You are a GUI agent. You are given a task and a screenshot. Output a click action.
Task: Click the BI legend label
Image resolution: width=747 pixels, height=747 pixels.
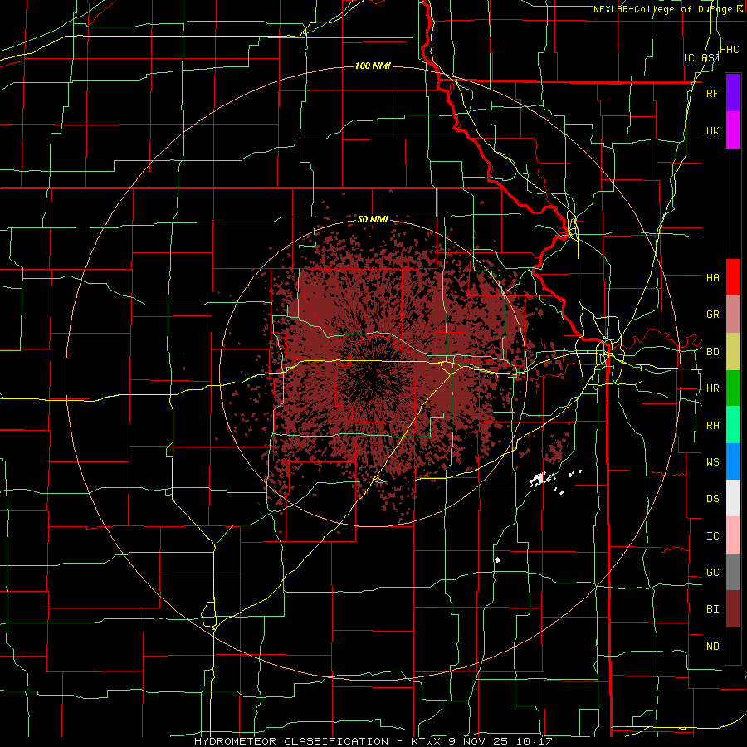[x=712, y=609]
